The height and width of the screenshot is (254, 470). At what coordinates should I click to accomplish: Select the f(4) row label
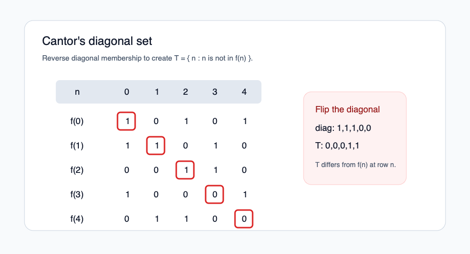point(77,219)
